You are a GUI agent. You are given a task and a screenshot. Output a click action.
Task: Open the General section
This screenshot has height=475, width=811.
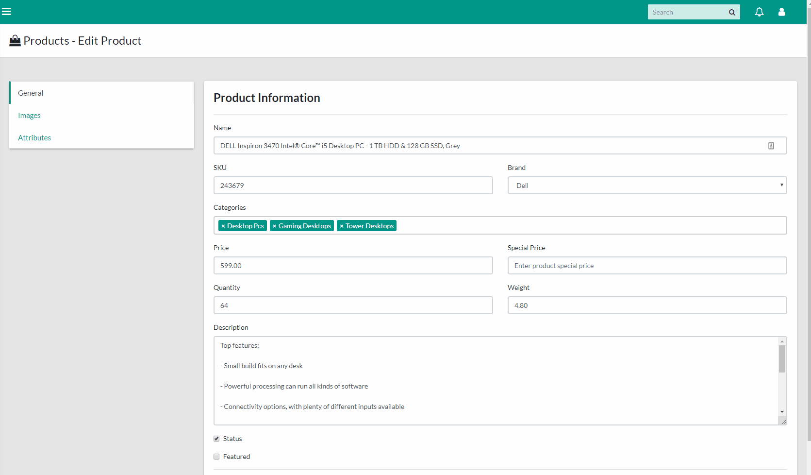tap(31, 93)
